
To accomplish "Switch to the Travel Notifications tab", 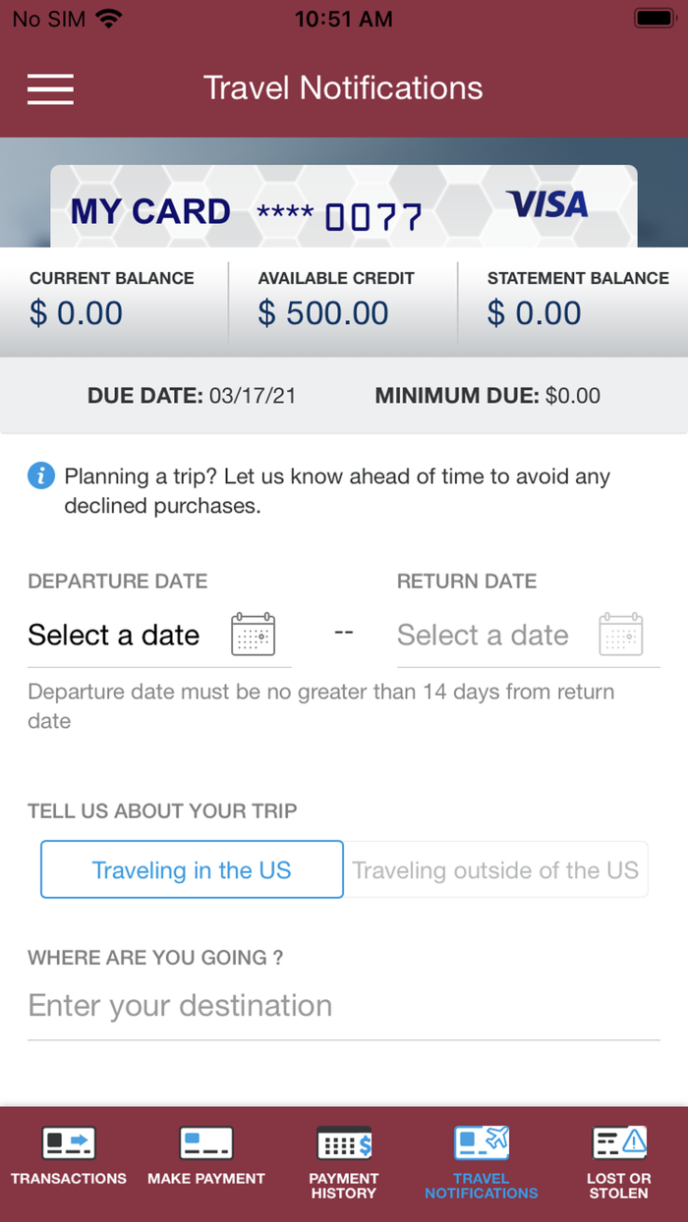I will [x=481, y=1159].
